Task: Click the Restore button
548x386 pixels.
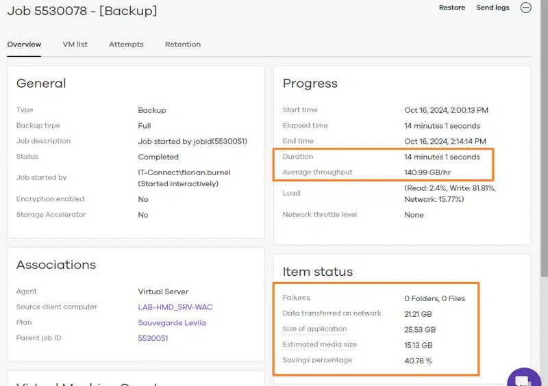Action: pos(452,8)
